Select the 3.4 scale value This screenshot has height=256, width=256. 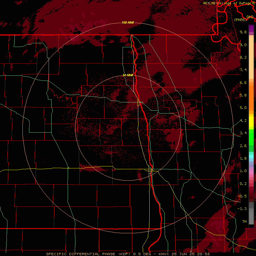[x=243, y=133]
